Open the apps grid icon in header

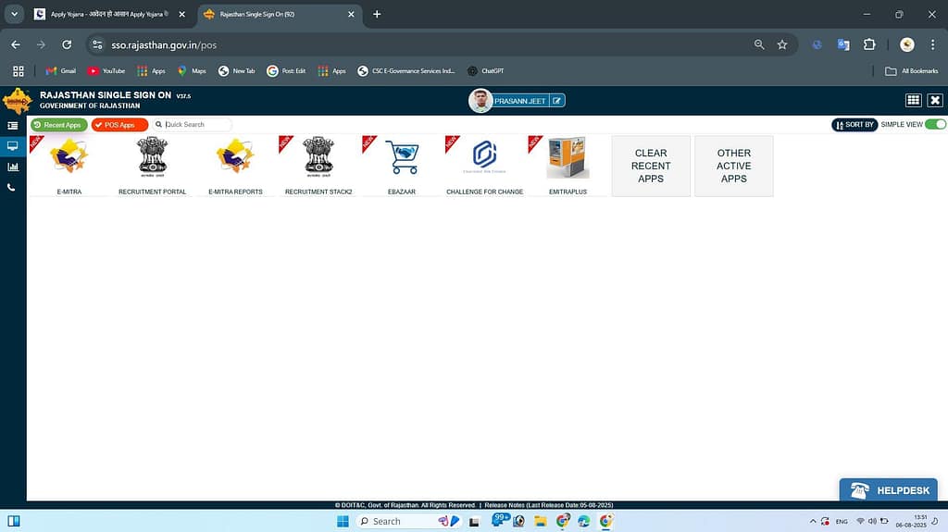coord(913,101)
